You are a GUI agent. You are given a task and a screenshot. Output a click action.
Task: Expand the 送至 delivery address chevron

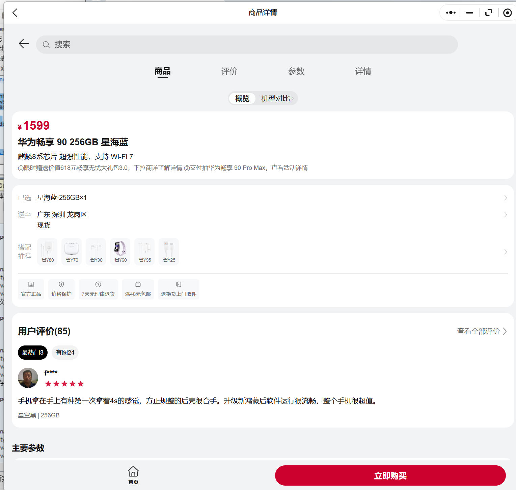[505, 214]
